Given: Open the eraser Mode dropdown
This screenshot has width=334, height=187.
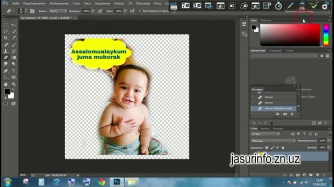Looking at the screenshot, I should [58, 11].
